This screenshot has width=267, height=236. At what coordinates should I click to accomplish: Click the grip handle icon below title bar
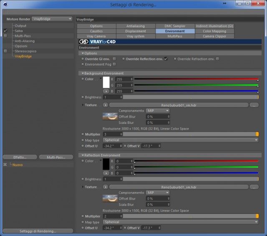[5, 12]
